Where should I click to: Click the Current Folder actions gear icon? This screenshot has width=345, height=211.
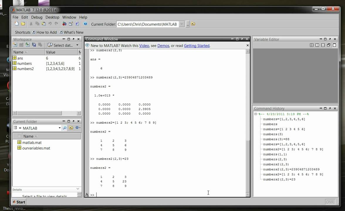[x=77, y=128]
